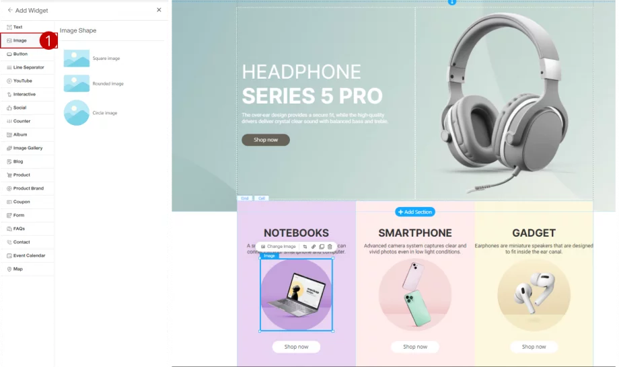The width and height of the screenshot is (619, 367).
Task: Click the crop icon in image toolbar
Action: (x=305, y=247)
